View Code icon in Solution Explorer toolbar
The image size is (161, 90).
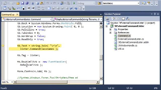tap(123, 19)
